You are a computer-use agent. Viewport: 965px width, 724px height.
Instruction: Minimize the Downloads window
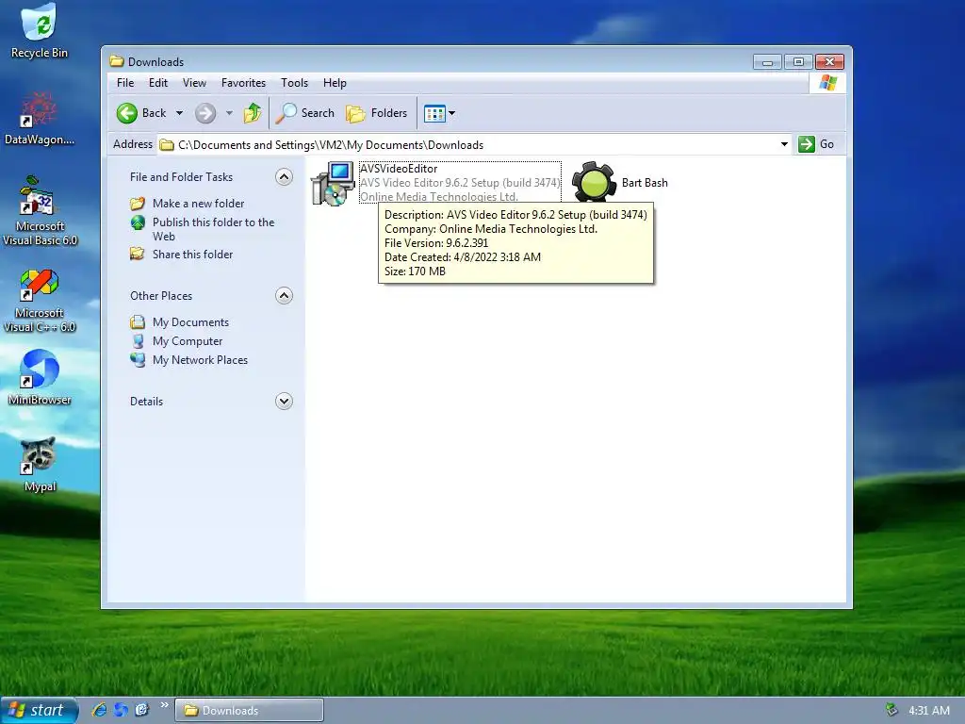(x=767, y=62)
